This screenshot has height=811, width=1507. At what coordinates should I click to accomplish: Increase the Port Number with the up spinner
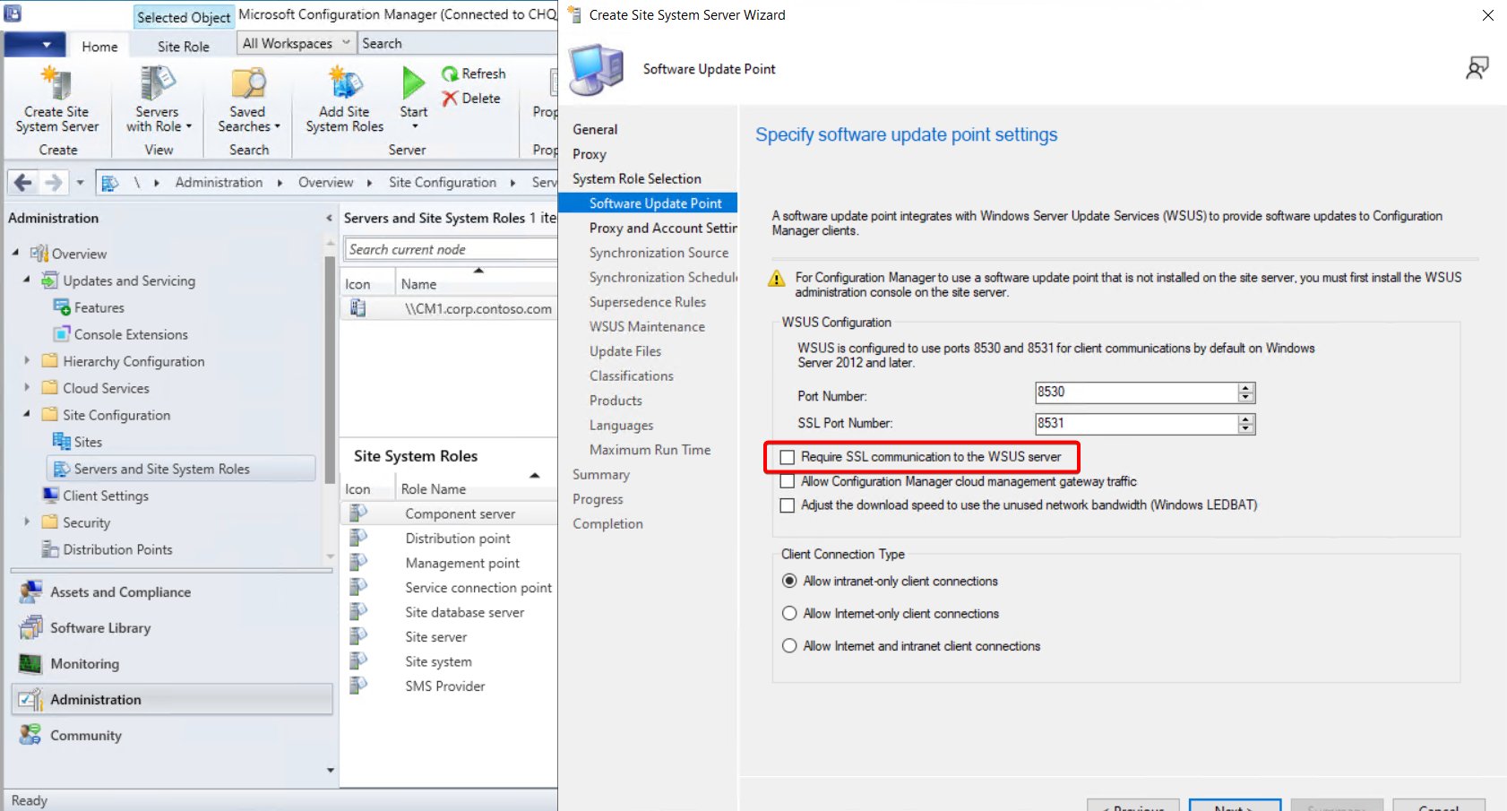(x=1246, y=388)
